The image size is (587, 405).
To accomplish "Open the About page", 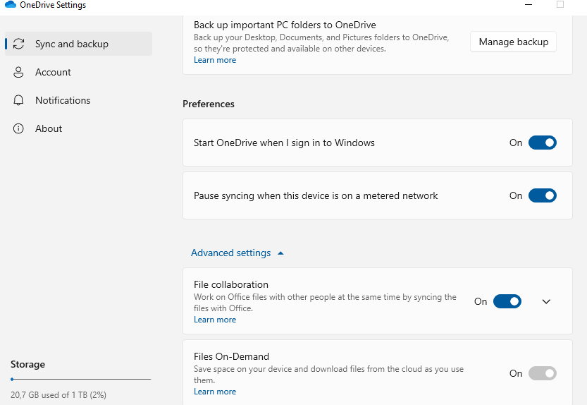I will pos(49,128).
